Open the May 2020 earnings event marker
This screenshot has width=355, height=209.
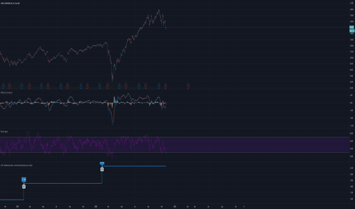tap(126, 86)
